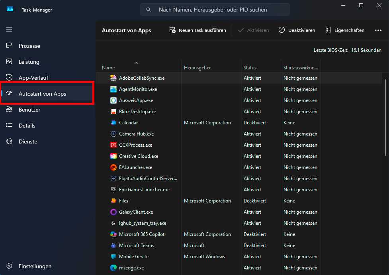This screenshot has height=275, width=389.
Task: Click the Camera Hub.exe icon
Action: tap(113, 134)
